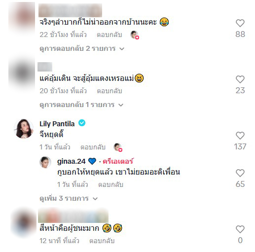Click creator-liked avatar badge on Lily's comment
The height and width of the screenshot is (252, 255).
[x=118, y=147]
